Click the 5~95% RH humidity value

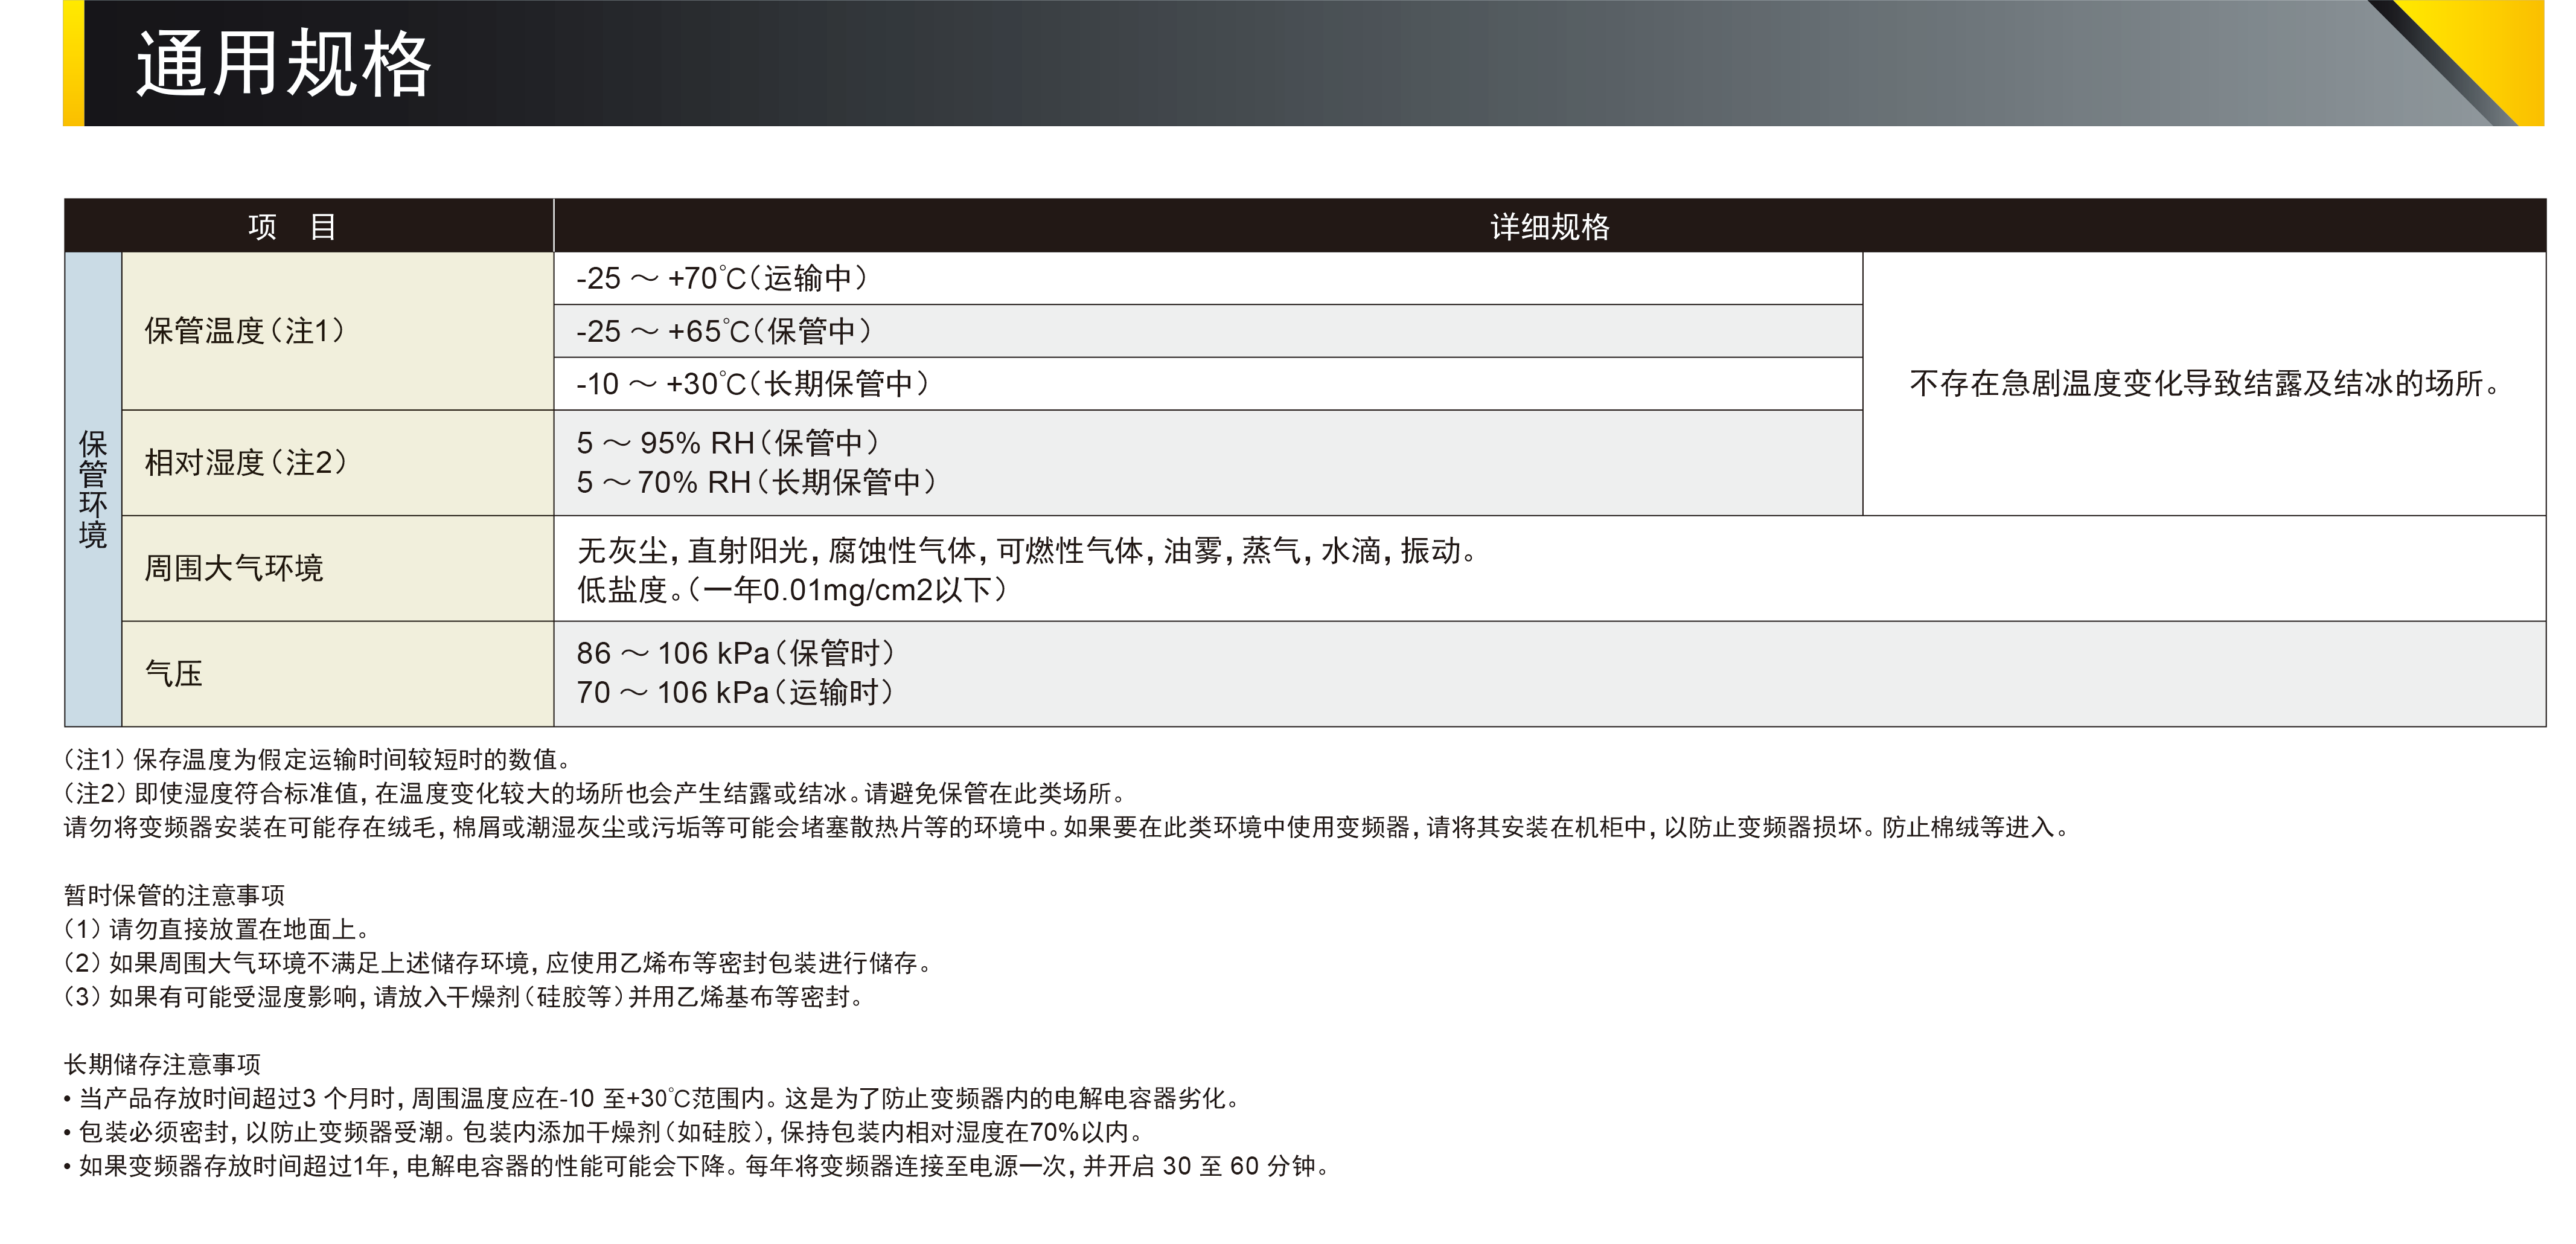pos(728,443)
